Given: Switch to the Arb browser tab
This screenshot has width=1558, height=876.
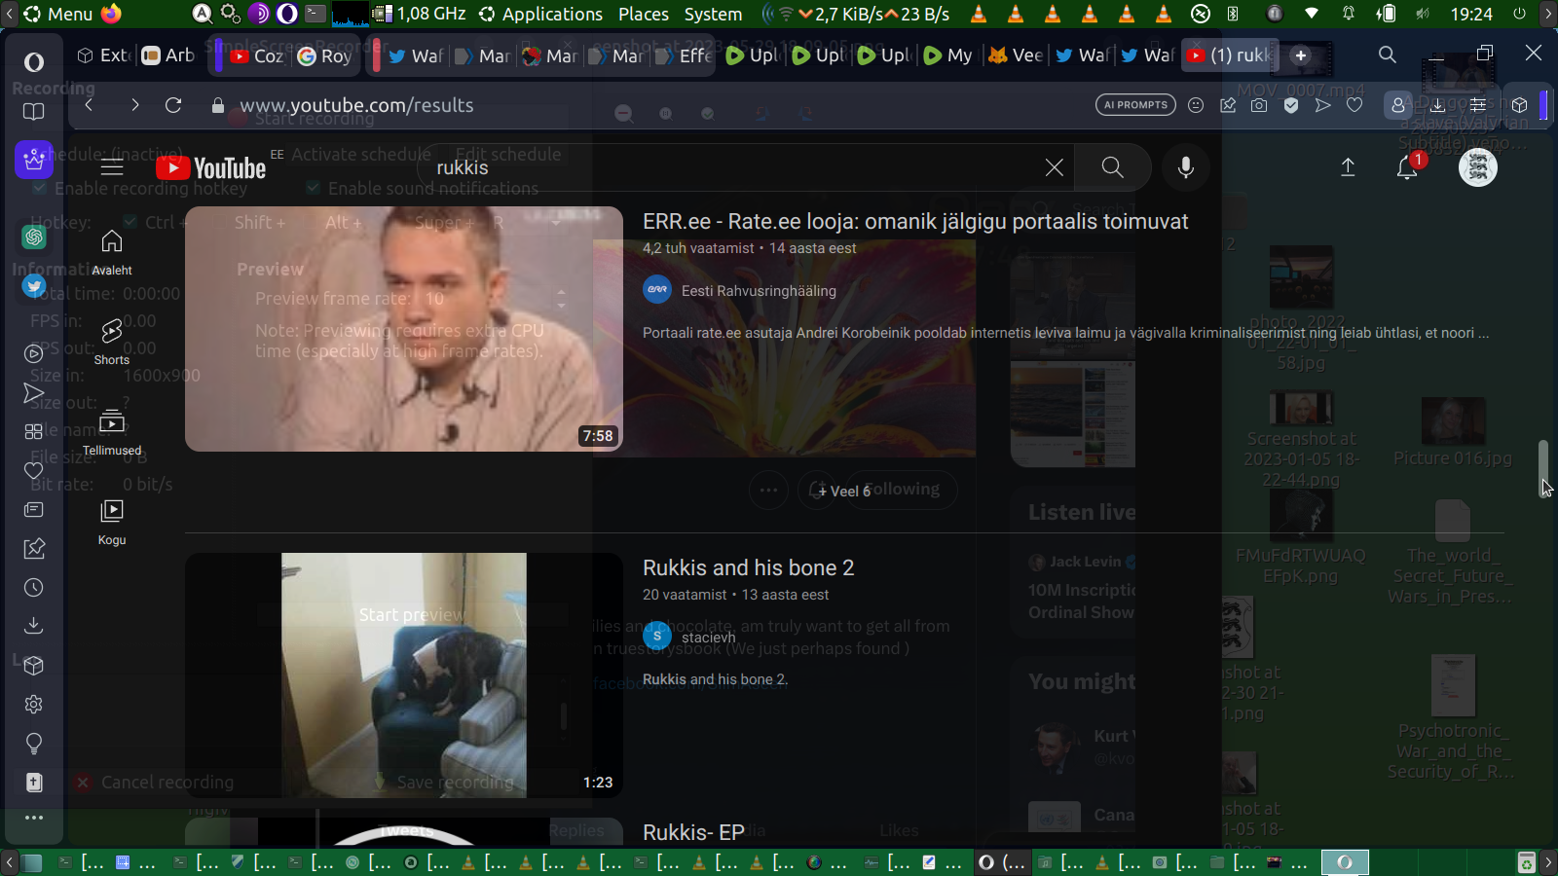Looking at the screenshot, I should (x=168, y=55).
